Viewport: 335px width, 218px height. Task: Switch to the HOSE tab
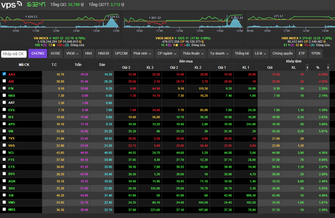(x=56, y=53)
